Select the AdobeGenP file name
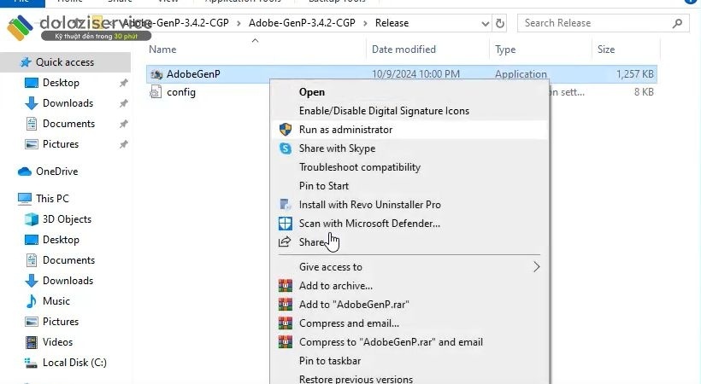701x384 pixels. pyautogui.click(x=193, y=74)
